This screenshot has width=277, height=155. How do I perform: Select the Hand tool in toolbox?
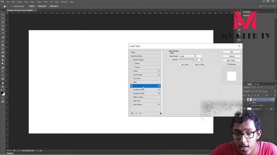(x=3, y=83)
